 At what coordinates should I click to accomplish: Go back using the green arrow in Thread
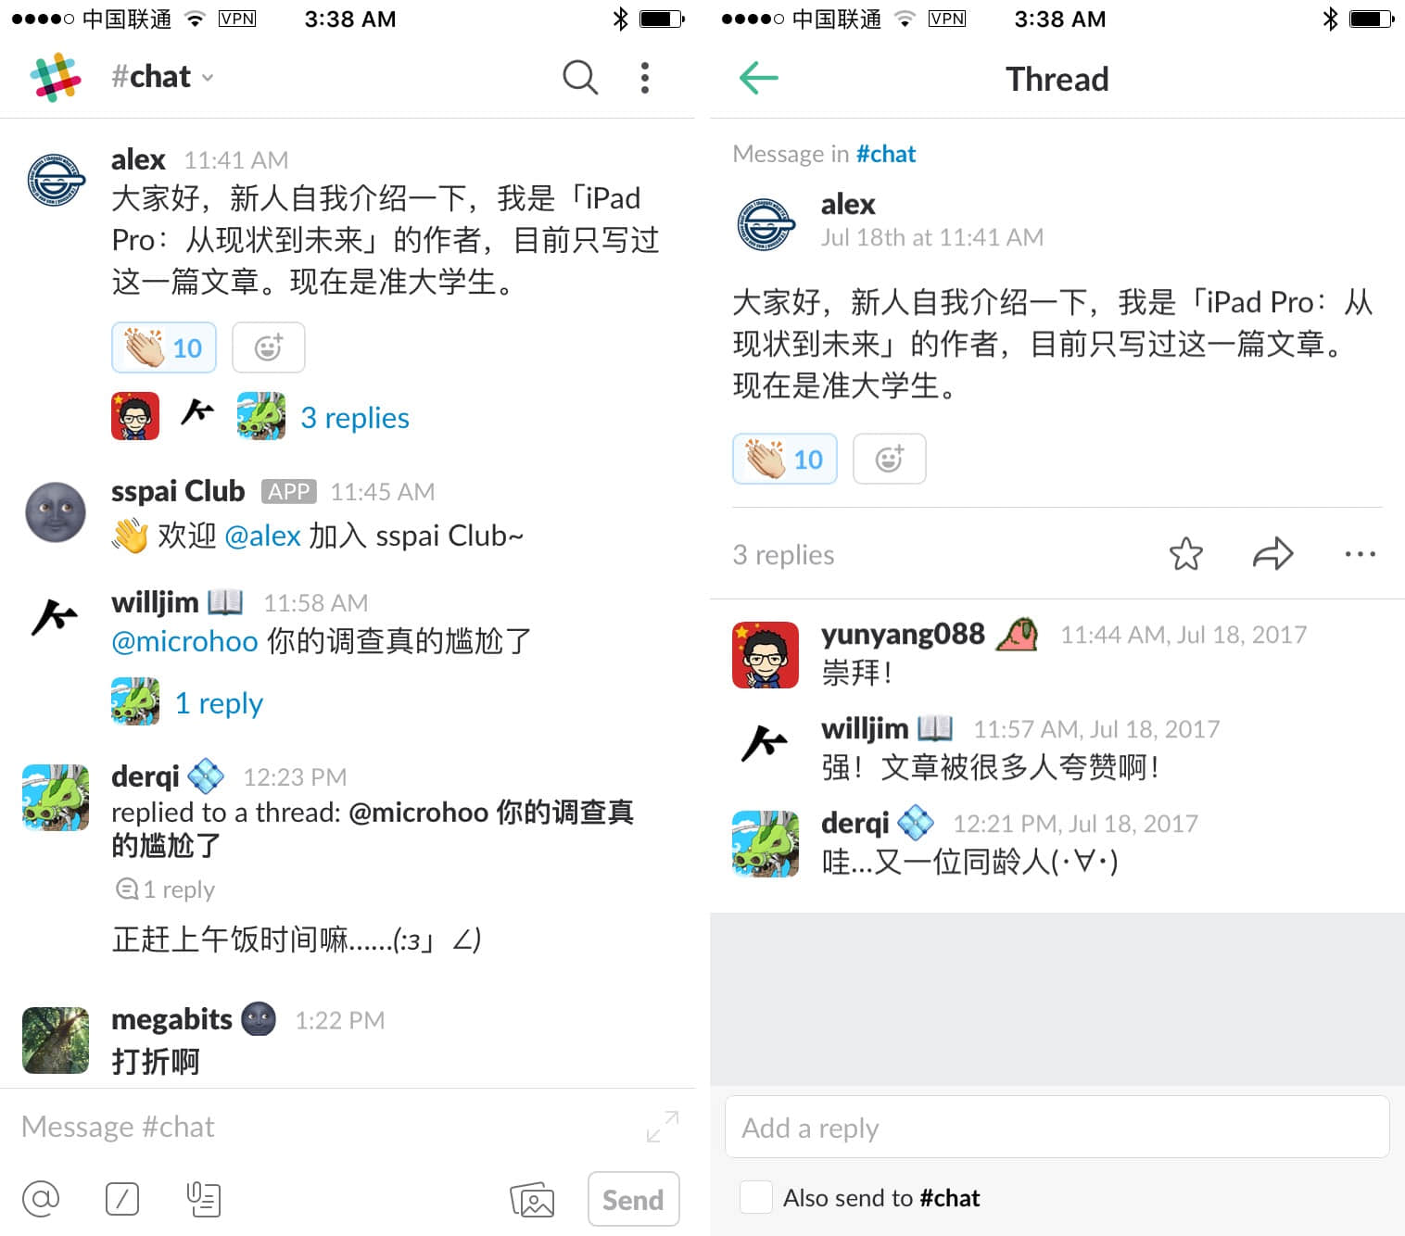point(759,78)
